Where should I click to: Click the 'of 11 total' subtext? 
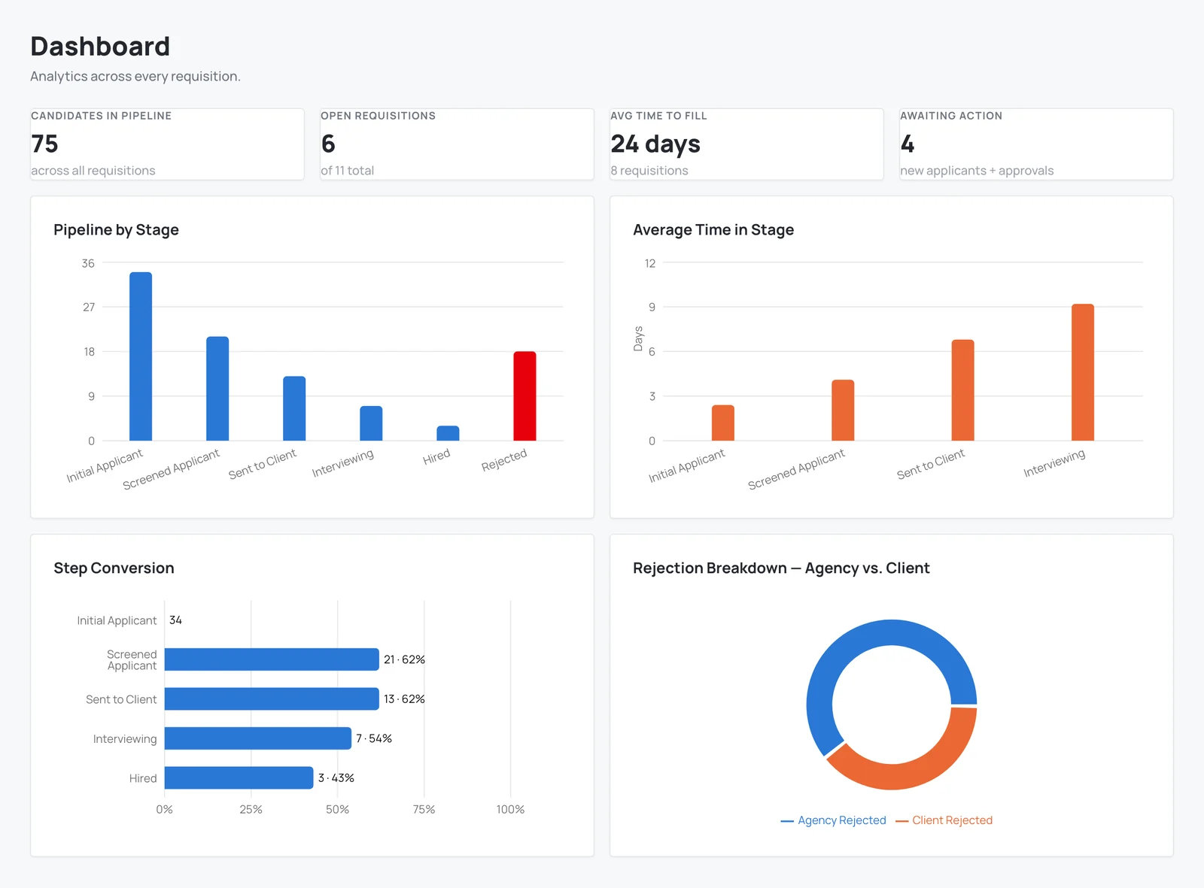pyautogui.click(x=348, y=171)
